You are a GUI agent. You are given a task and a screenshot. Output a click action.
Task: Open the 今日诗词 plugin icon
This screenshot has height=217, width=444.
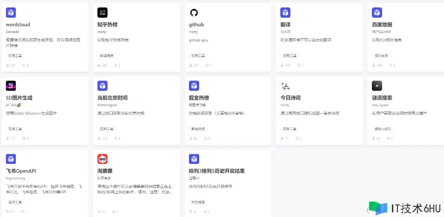285,86
